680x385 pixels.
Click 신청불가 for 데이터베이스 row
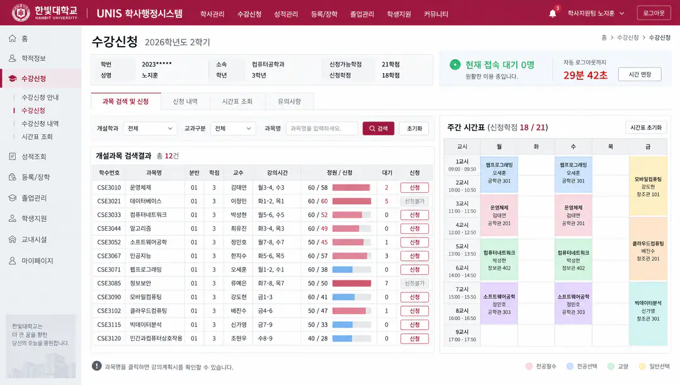[414, 202]
